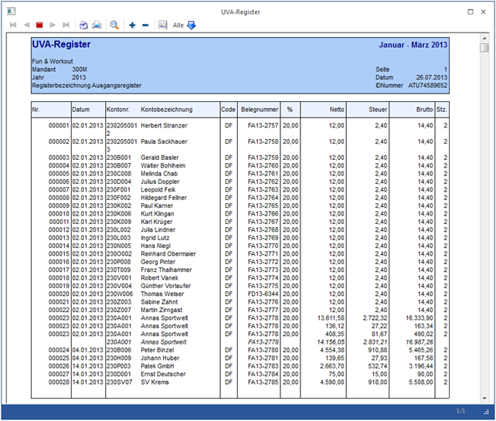Screen dimensions: 496x421
Task: Zoom out with the minus icon
Action: click(145, 25)
